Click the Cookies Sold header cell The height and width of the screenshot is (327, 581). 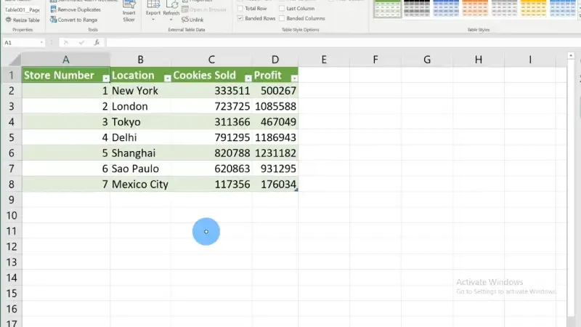tap(211, 76)
